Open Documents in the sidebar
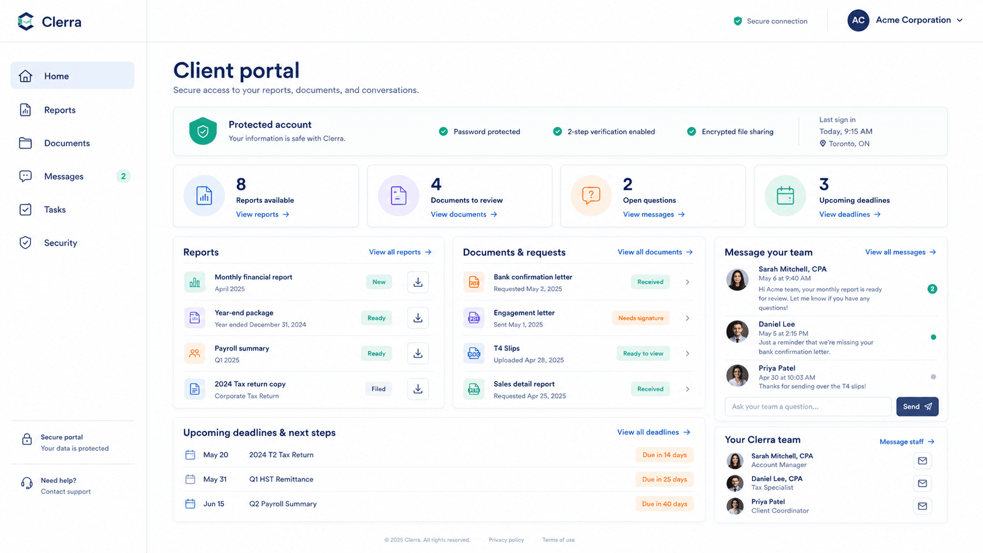983x553 pixels. click(72, 143)
